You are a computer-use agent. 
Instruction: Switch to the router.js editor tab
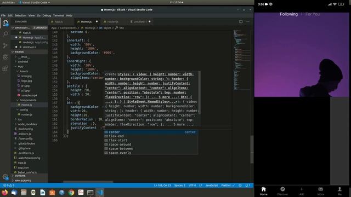coord(112,22)
